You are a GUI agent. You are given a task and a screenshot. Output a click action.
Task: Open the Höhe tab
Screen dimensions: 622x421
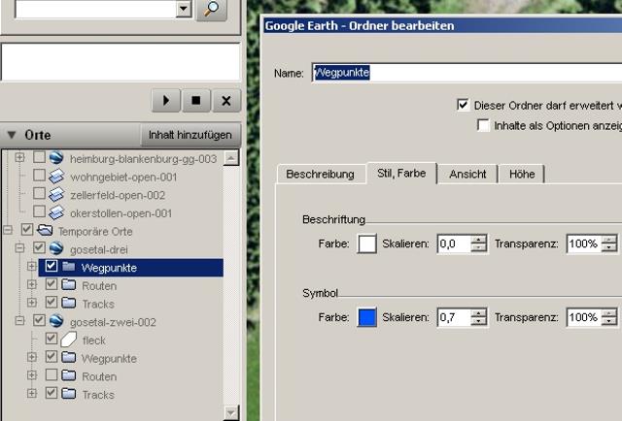[x=522, y=175]
